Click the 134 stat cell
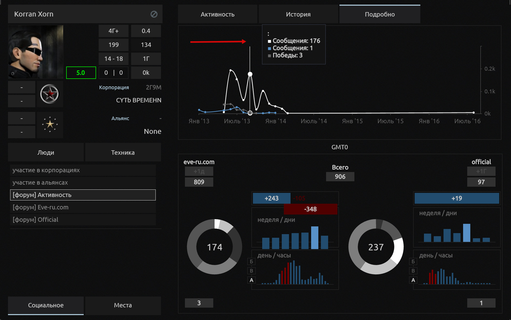The width and height of the screenshot is (511, 320). click(x=146, y=45)
